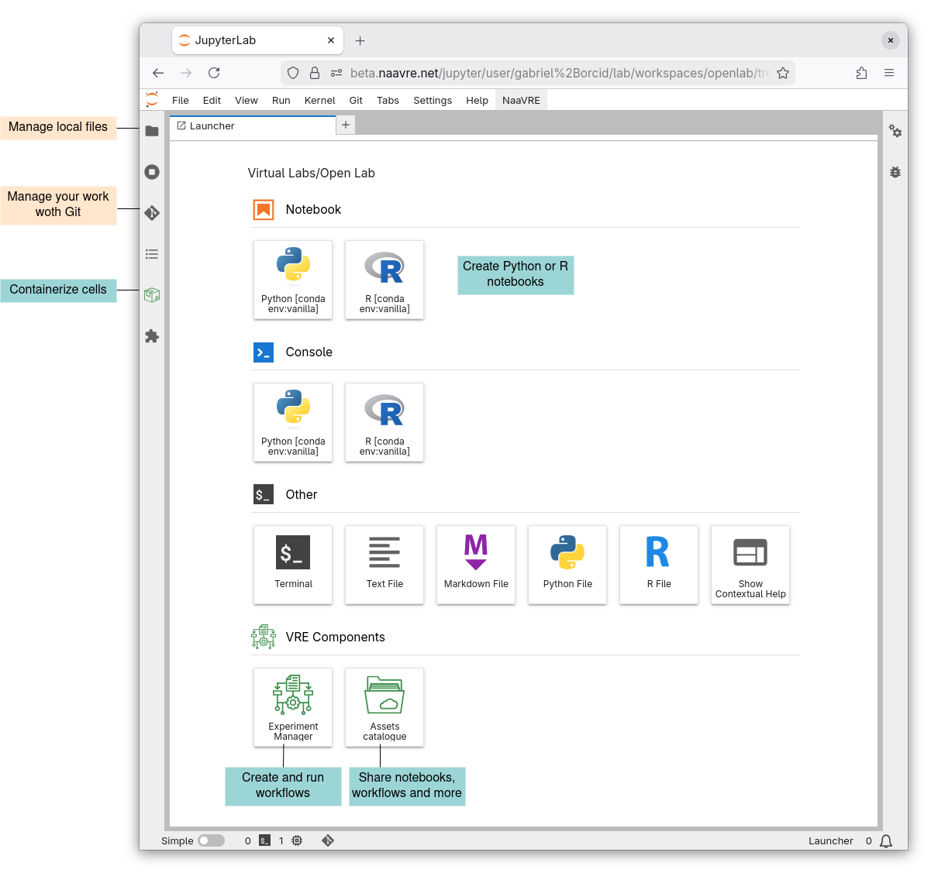Open the browser hamburger application menu

click(889, 73)
